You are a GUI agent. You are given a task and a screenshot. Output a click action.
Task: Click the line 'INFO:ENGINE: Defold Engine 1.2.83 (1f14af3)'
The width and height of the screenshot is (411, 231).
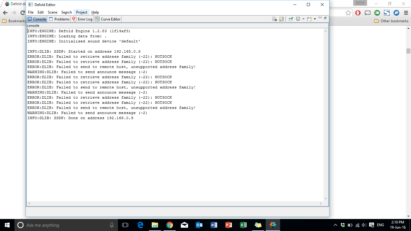79,31
